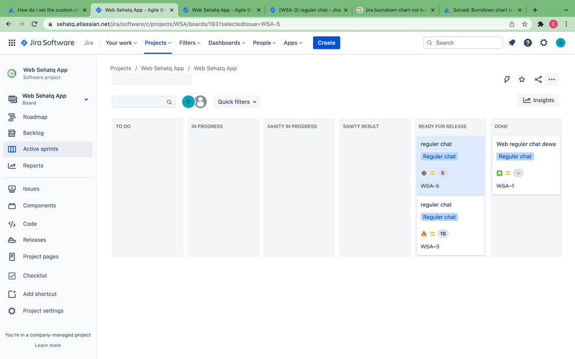This screenshot has width=575, height=359.
Task: Expand the People dropdown
Action: click(x=264, y=43)
